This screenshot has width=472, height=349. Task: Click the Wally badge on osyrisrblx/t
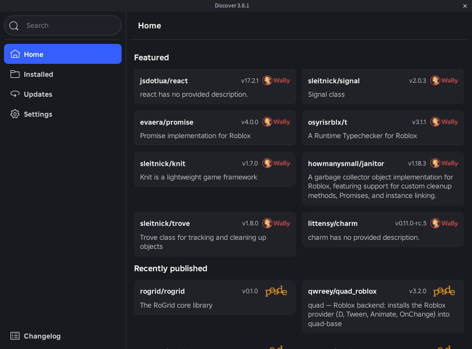pyautogui.click(x=444, y=122)
